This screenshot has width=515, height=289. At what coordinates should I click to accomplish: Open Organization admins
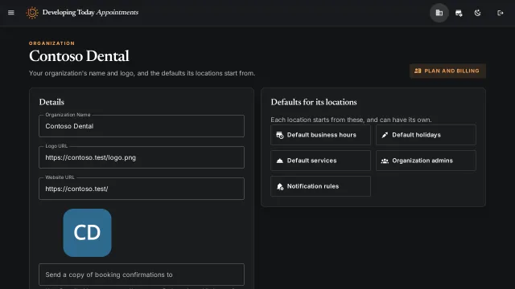point(426,161)
